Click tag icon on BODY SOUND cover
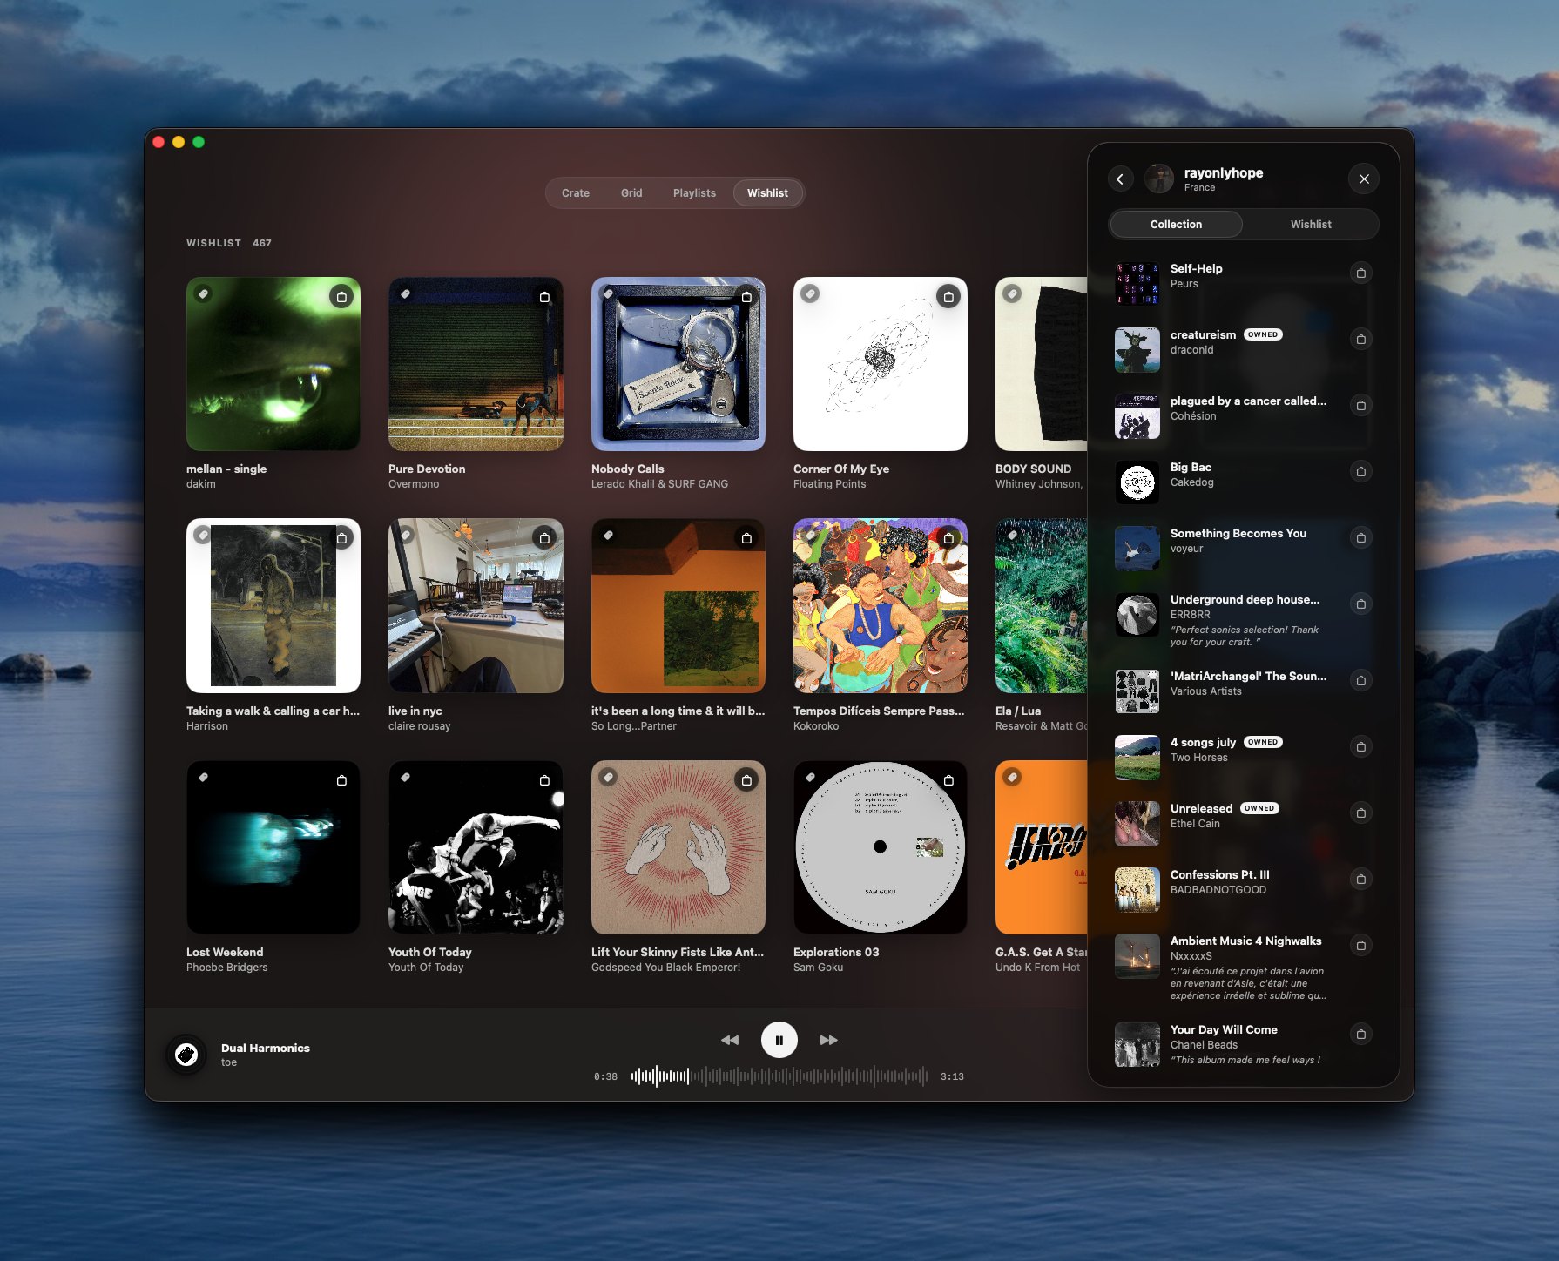The width and height of the screenshot is (1559, 1261). [1012, 294]
